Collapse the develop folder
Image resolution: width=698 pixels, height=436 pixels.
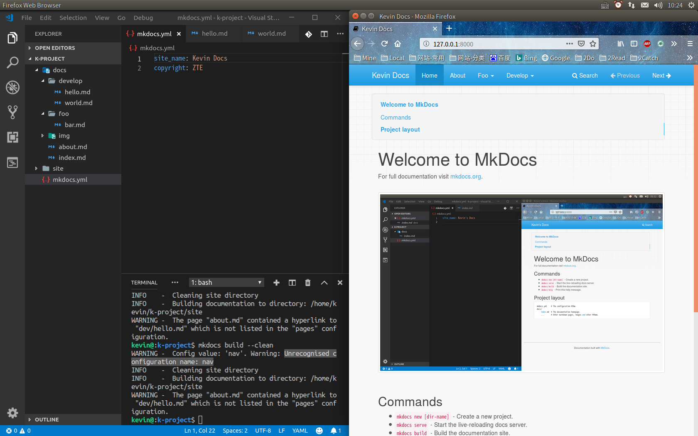point(43,81)
